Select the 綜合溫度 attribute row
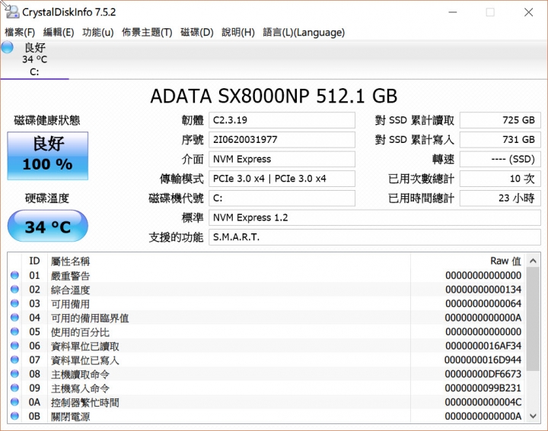The image size is (548, 431). [266, 290]
